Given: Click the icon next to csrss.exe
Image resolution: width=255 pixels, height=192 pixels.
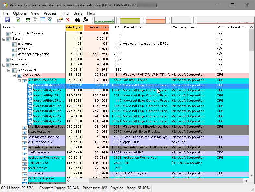Looking at the screenshot, I should click(x=9, y=60).
